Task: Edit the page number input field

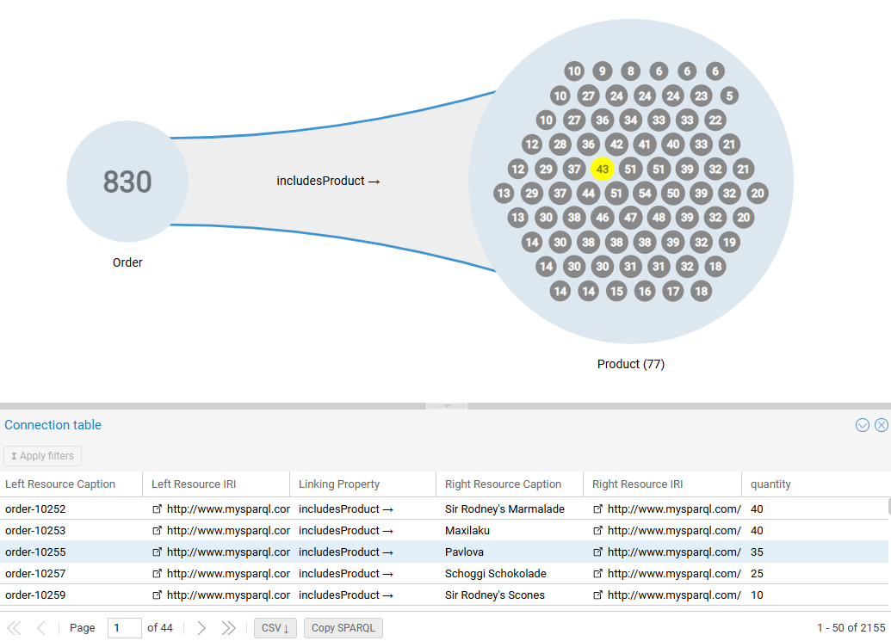Action: [123, 627]
